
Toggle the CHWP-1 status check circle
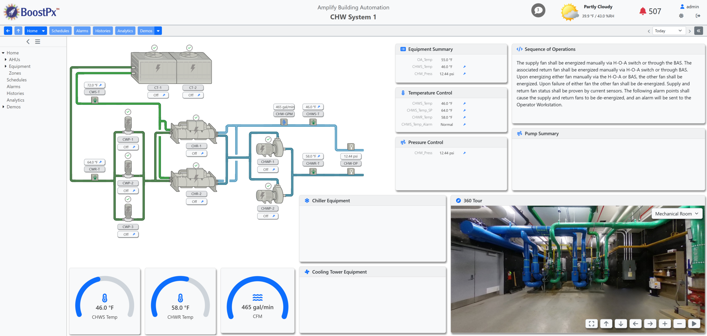coord(268,139)
